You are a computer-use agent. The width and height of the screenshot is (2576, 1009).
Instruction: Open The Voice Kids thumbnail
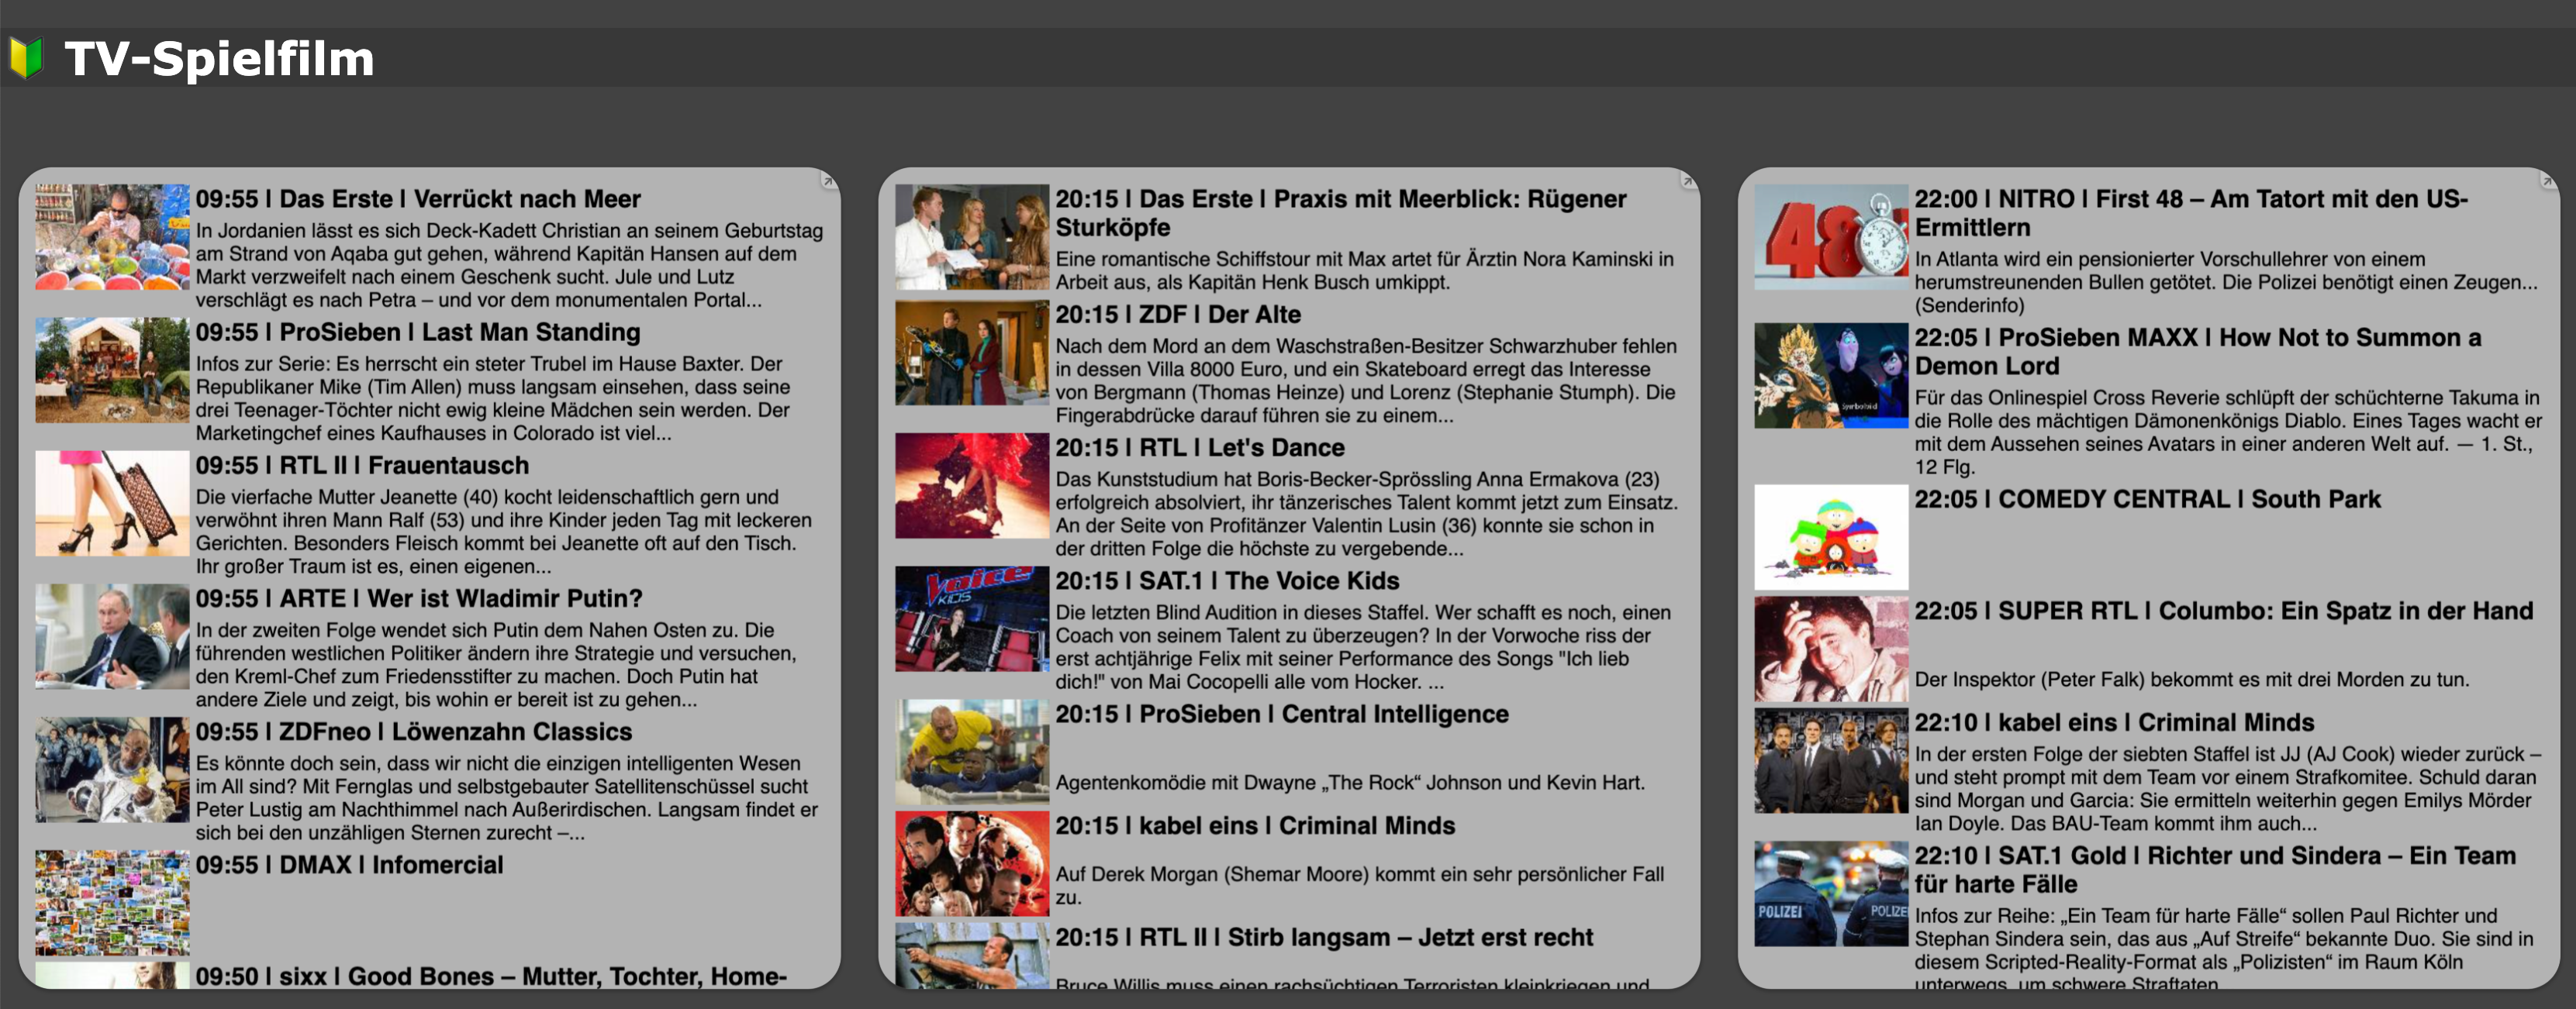(x=972, y=618)
